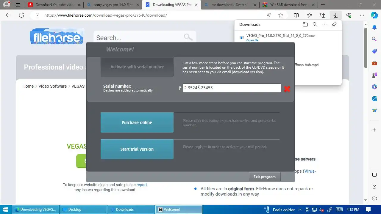Click Activate with serial number button
Viewport: 381px width, 214px height.
(137, 67)
